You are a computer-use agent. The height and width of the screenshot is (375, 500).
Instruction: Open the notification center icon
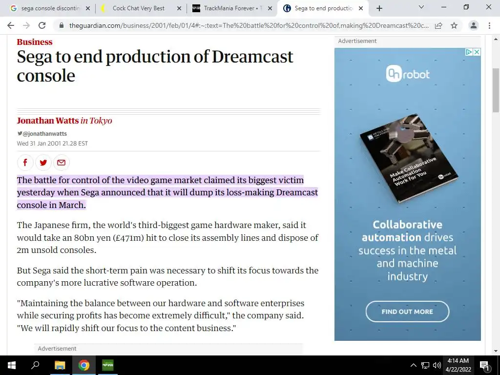pos(484,366)
